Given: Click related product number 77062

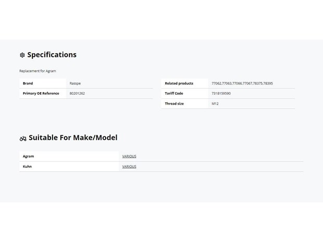Looking at the screenshot, I should pyautogui.click(x=216, y=83).
